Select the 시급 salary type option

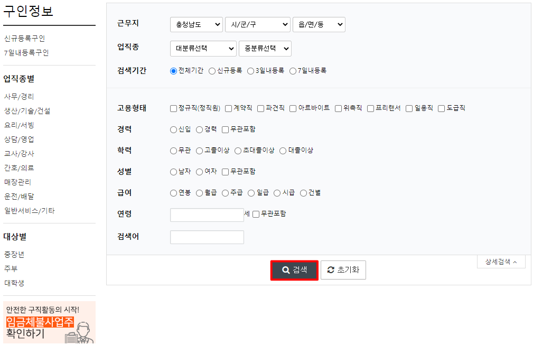click(x=277, y=192)
